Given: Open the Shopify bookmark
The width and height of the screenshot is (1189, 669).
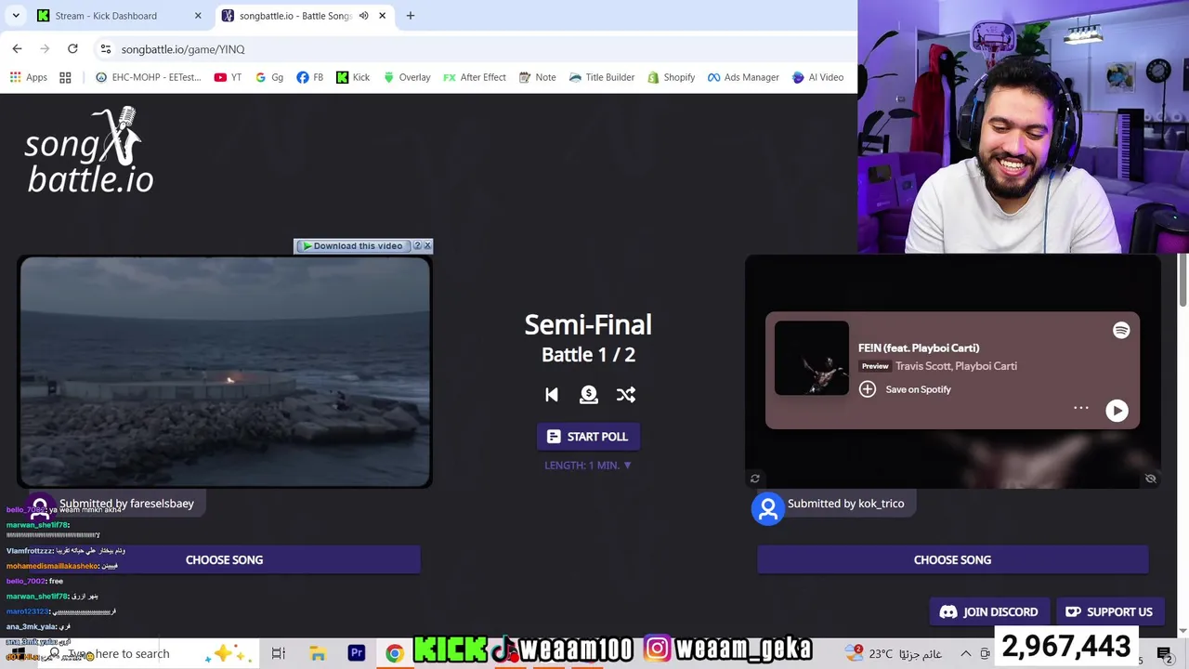Looking at the screenshot, I should (672, 77).
